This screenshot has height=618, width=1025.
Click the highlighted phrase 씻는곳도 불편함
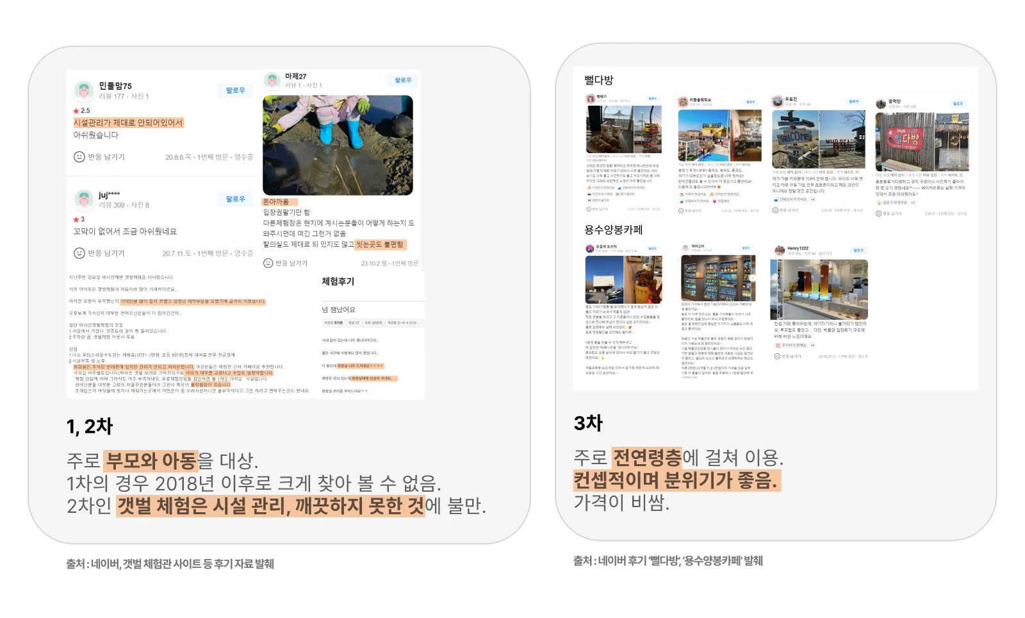(x=380, y=244)
